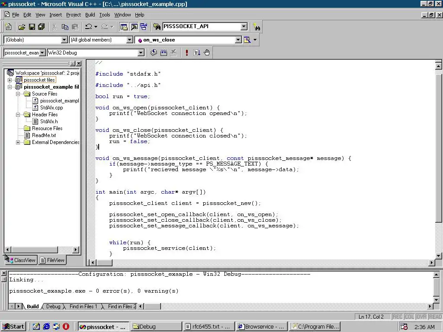Open the Help menu

tap(139, 15)
